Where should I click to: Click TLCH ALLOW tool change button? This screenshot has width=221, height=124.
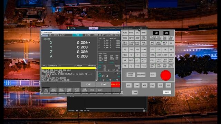tap(153, 38)
